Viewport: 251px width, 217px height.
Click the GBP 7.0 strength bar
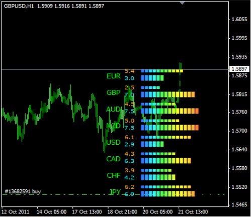[x=168, y=94]
